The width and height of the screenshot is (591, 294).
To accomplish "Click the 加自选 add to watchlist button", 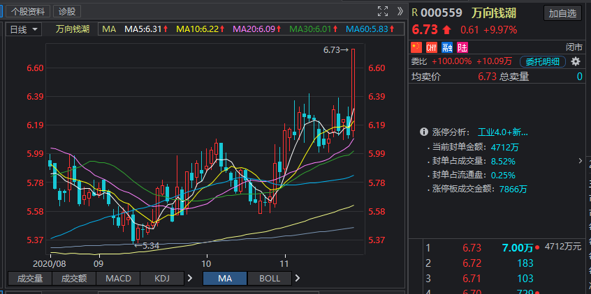I will [x=562, y=13].
